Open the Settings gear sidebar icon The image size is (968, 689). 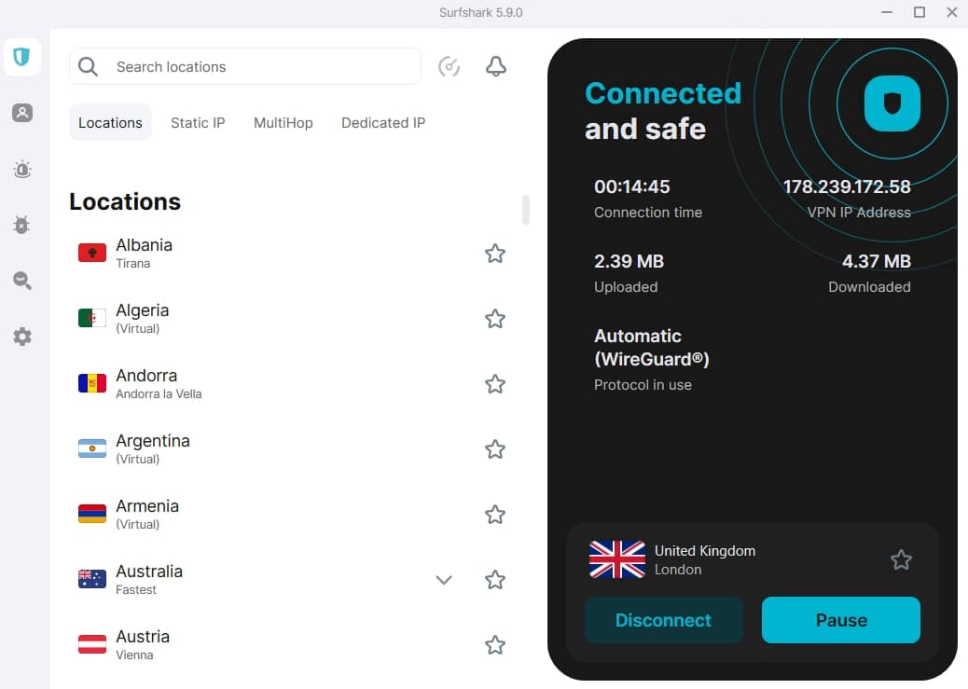[x=22, y=337]
